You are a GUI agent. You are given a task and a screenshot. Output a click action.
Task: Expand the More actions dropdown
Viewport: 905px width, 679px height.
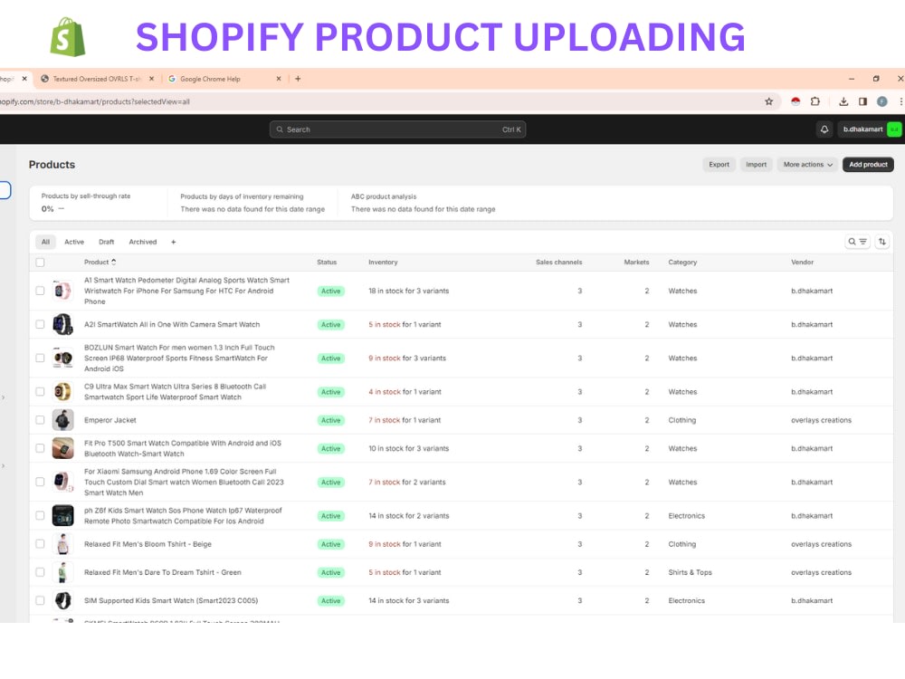807,165
